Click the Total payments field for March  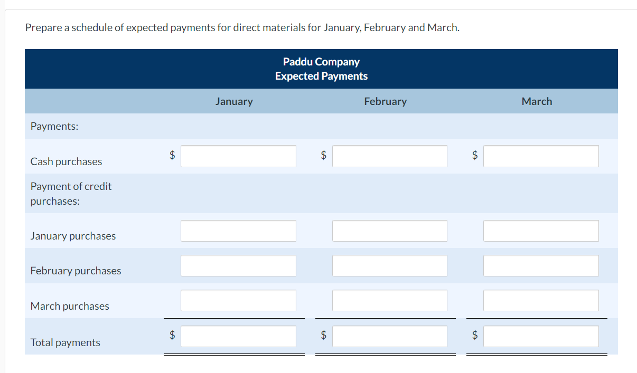tap(541, 336)
